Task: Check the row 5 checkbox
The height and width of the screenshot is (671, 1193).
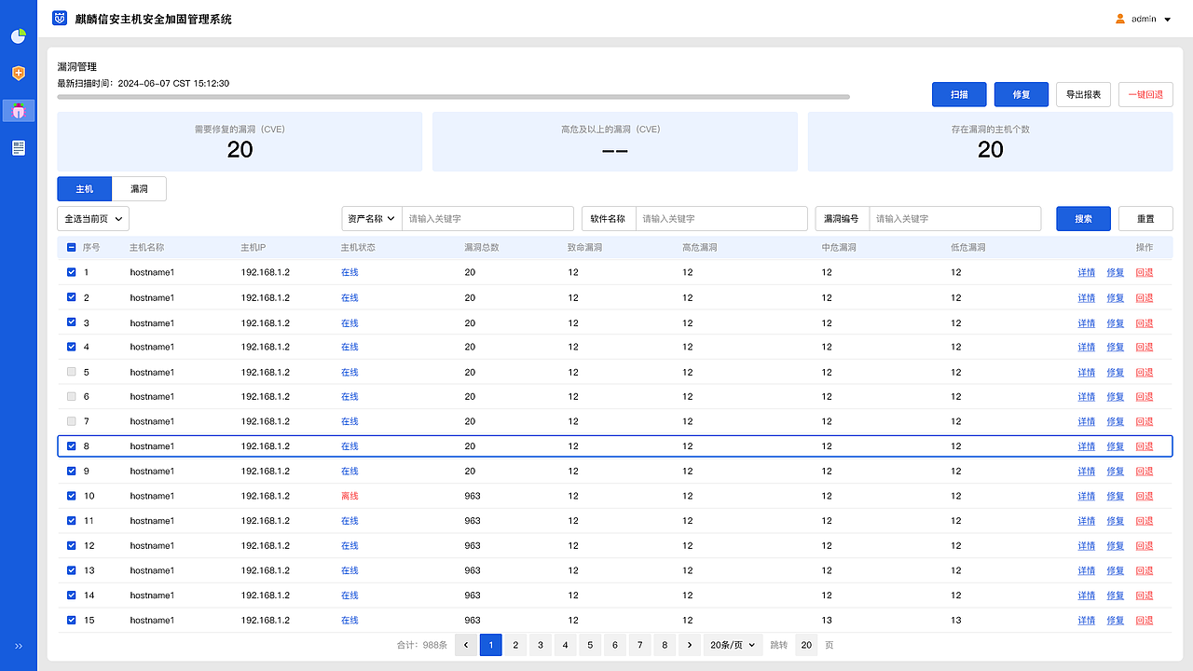Action: point(72,372)
